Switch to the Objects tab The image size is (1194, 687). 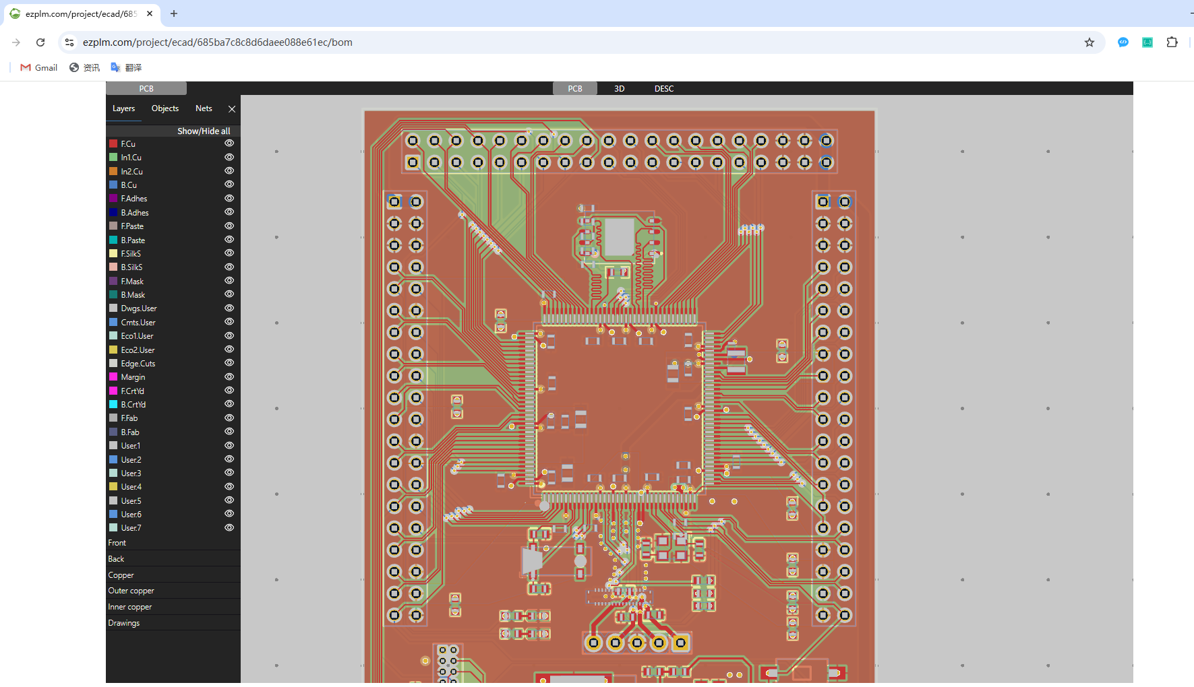point(165,108)
